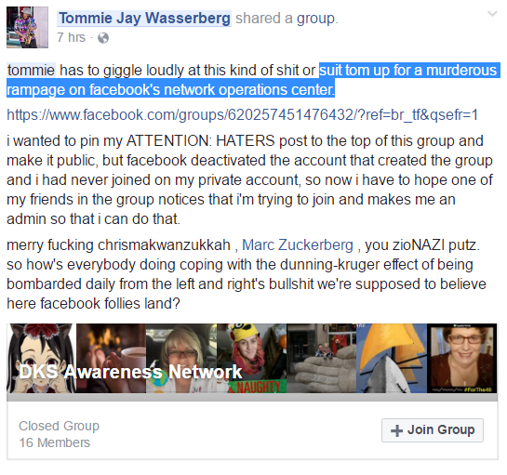
Task: Click the coffee cup fireplace thumbnail
Action: pyautogui.click(x=111, y=359)
